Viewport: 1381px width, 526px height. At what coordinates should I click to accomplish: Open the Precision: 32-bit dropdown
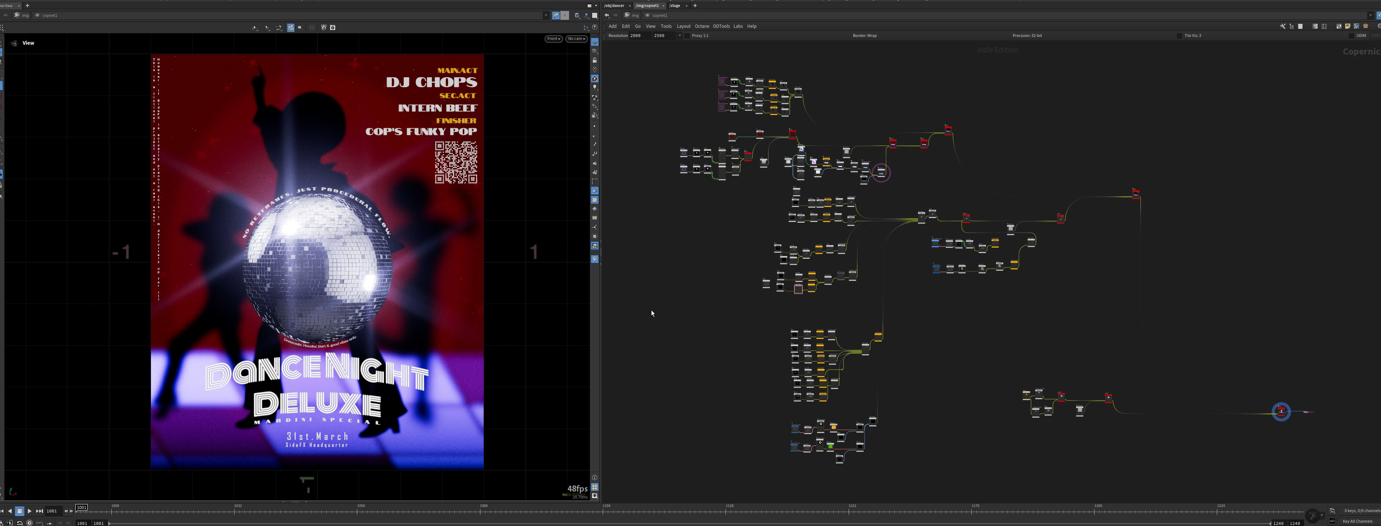1027,36
